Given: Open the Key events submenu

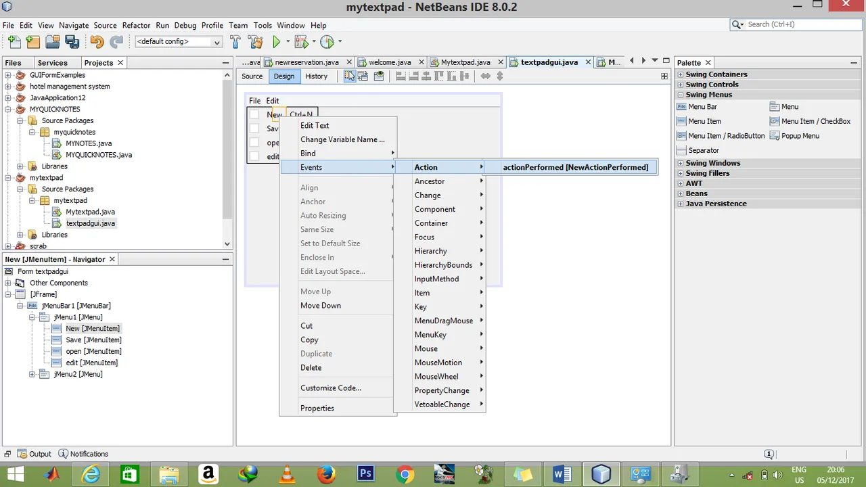Looking at the screenshot, I should 440,306.
